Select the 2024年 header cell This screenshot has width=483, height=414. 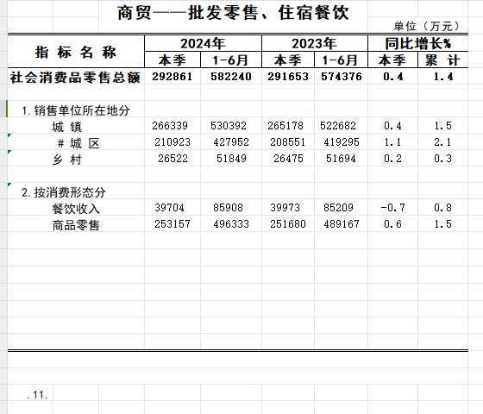tap(203, 43)
